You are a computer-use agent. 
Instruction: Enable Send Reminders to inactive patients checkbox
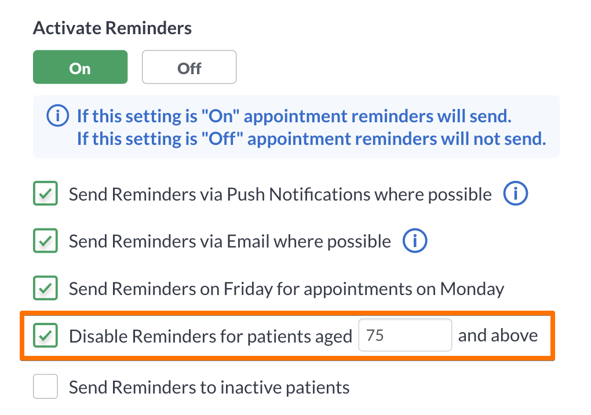[45, 387]
